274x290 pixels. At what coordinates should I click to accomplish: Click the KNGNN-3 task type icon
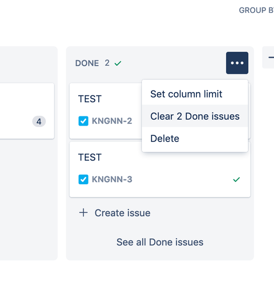point(83,179)
